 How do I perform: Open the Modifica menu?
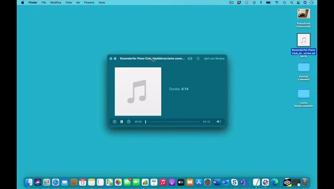56,2
